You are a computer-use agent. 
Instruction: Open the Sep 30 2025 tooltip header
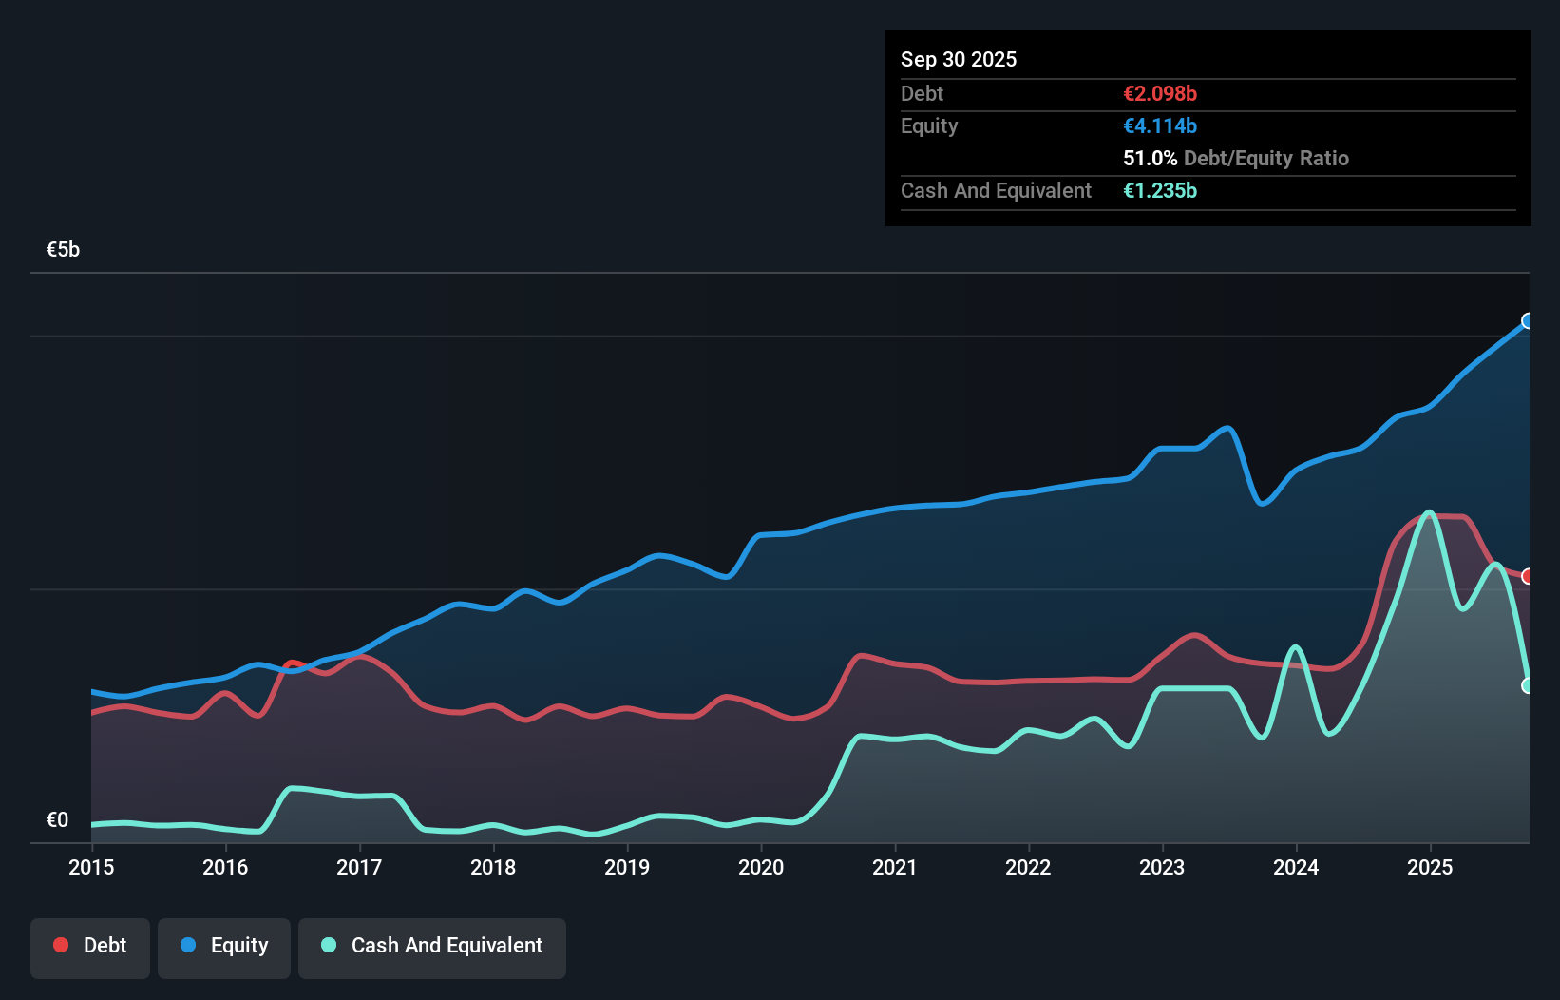point(959,59)
